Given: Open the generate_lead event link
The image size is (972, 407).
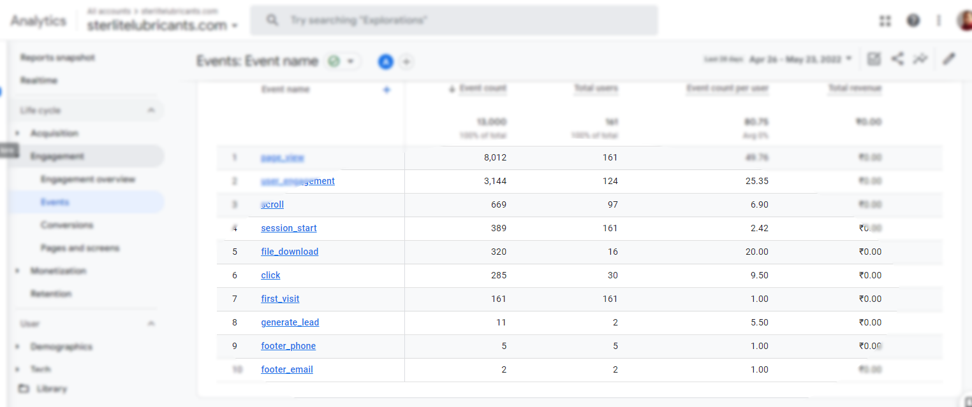Looking at the screenshot, I should [x=290, y=322].
